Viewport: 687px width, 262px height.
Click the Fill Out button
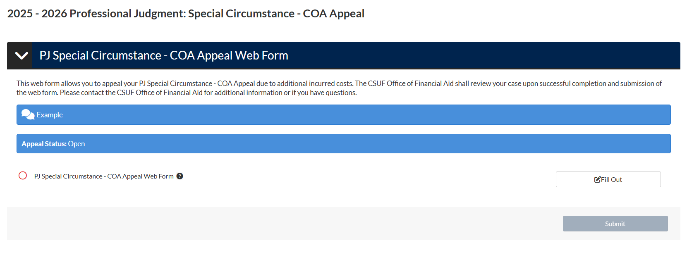click(608, 179)
